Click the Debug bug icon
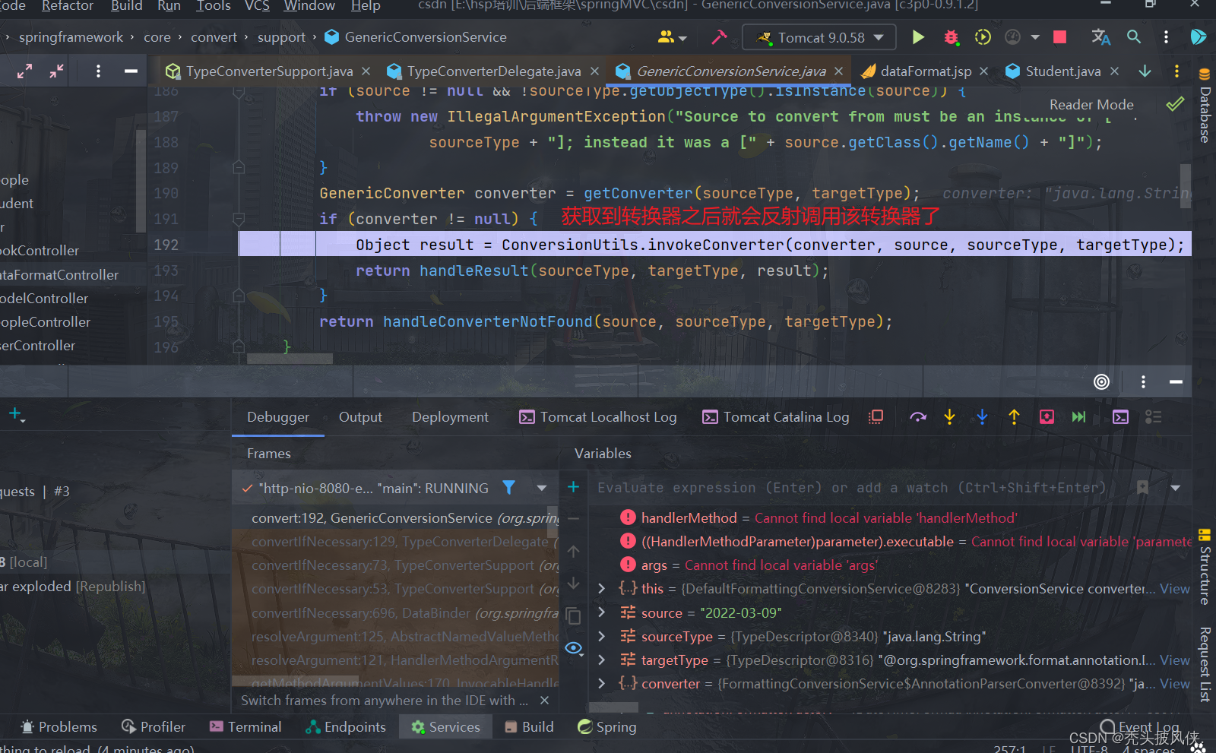Viewport: 1216px width, 753px height. click(951, 37)
